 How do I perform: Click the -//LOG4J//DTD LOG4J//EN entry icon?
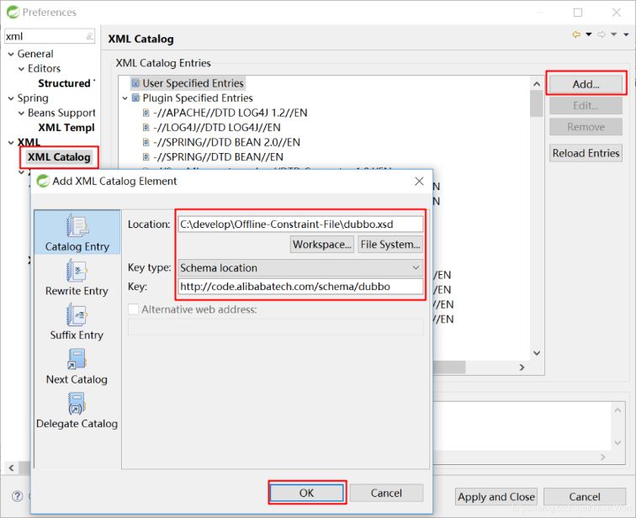point(146,127)
